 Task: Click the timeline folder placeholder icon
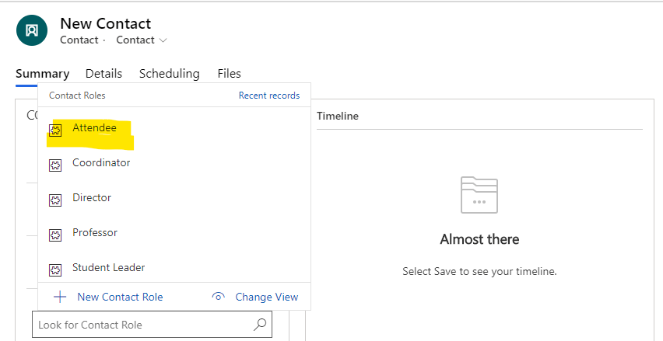(x=479, y=195)
